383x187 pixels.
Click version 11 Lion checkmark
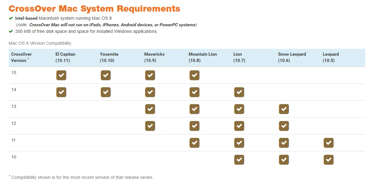(239, 143)
